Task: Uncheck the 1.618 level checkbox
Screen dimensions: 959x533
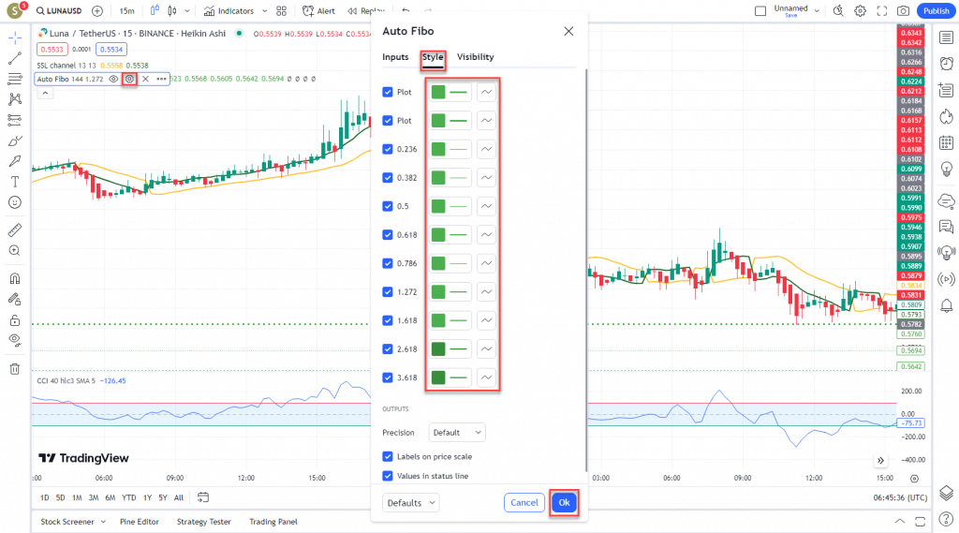Action: click(x=387, y=320)
